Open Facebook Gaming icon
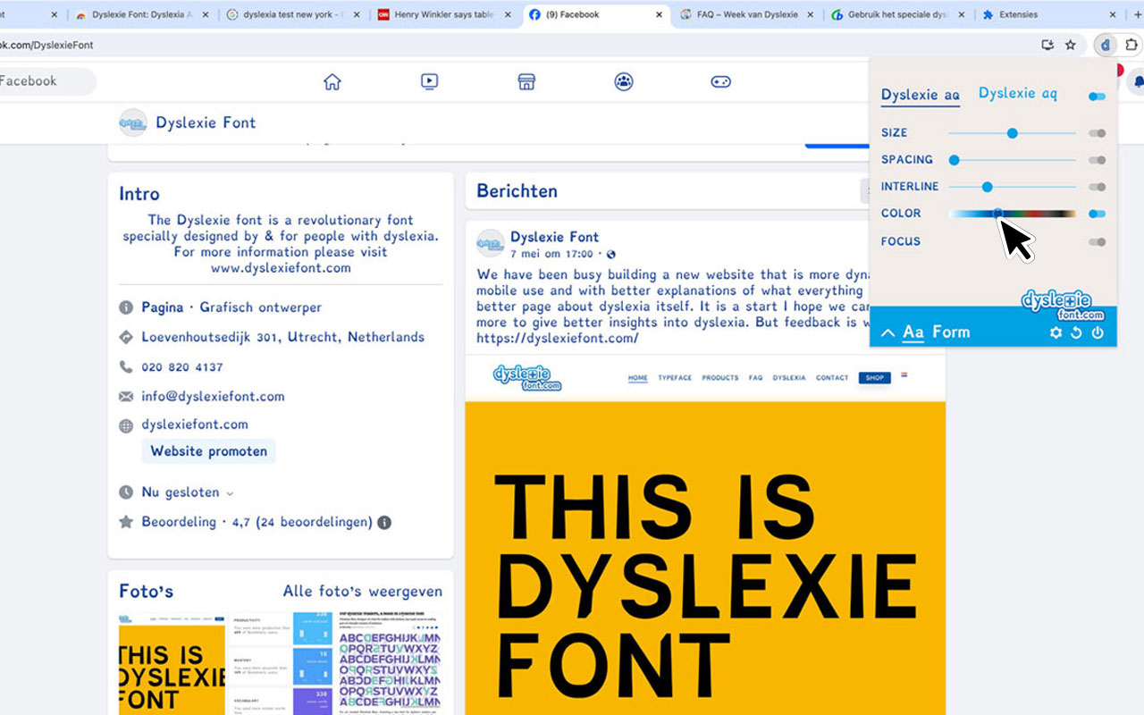 tap(720, 81)
